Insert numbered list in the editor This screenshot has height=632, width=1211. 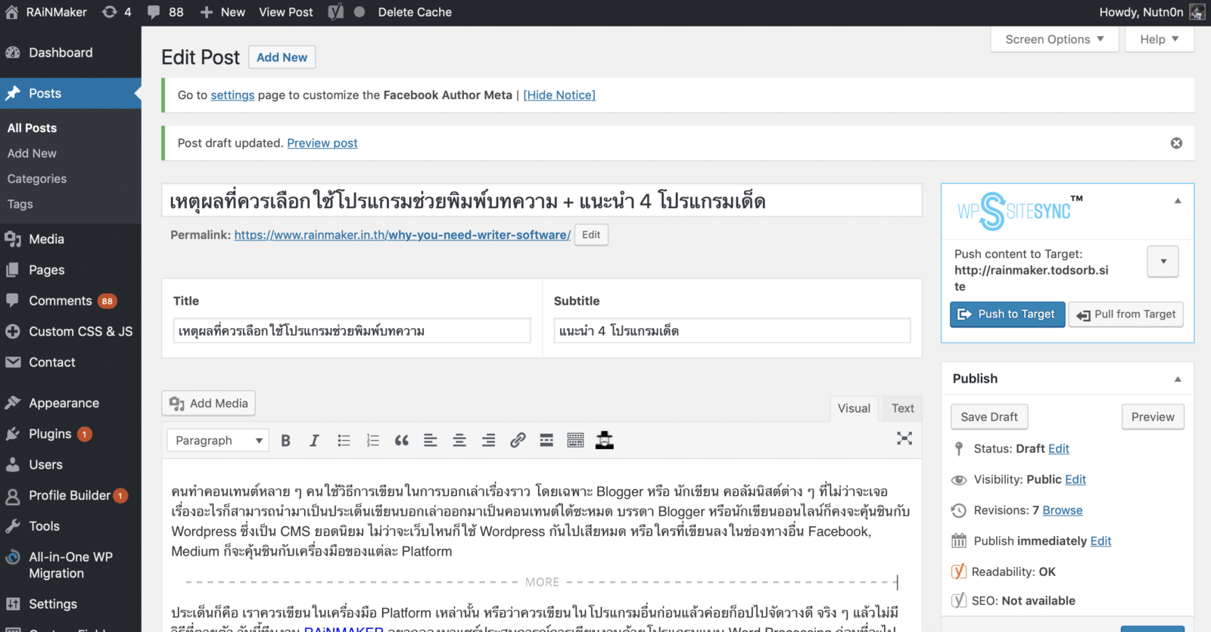(372, 441)
